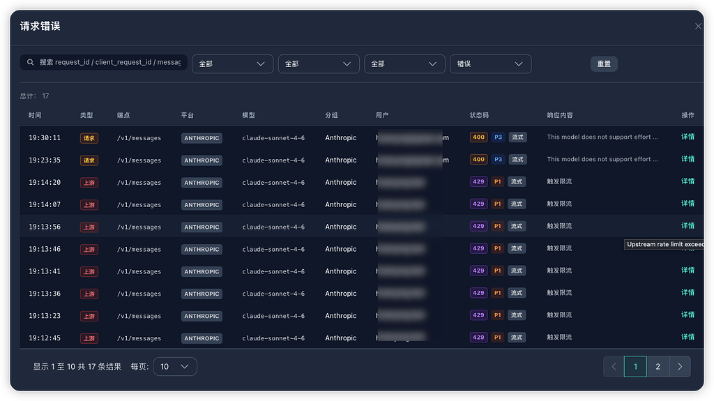
Task: Open 详情 for the 19:23:35 row
Action: [688, 159]
